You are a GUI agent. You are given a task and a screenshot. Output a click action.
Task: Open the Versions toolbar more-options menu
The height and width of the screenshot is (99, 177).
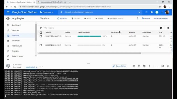(x=138, y=18)
